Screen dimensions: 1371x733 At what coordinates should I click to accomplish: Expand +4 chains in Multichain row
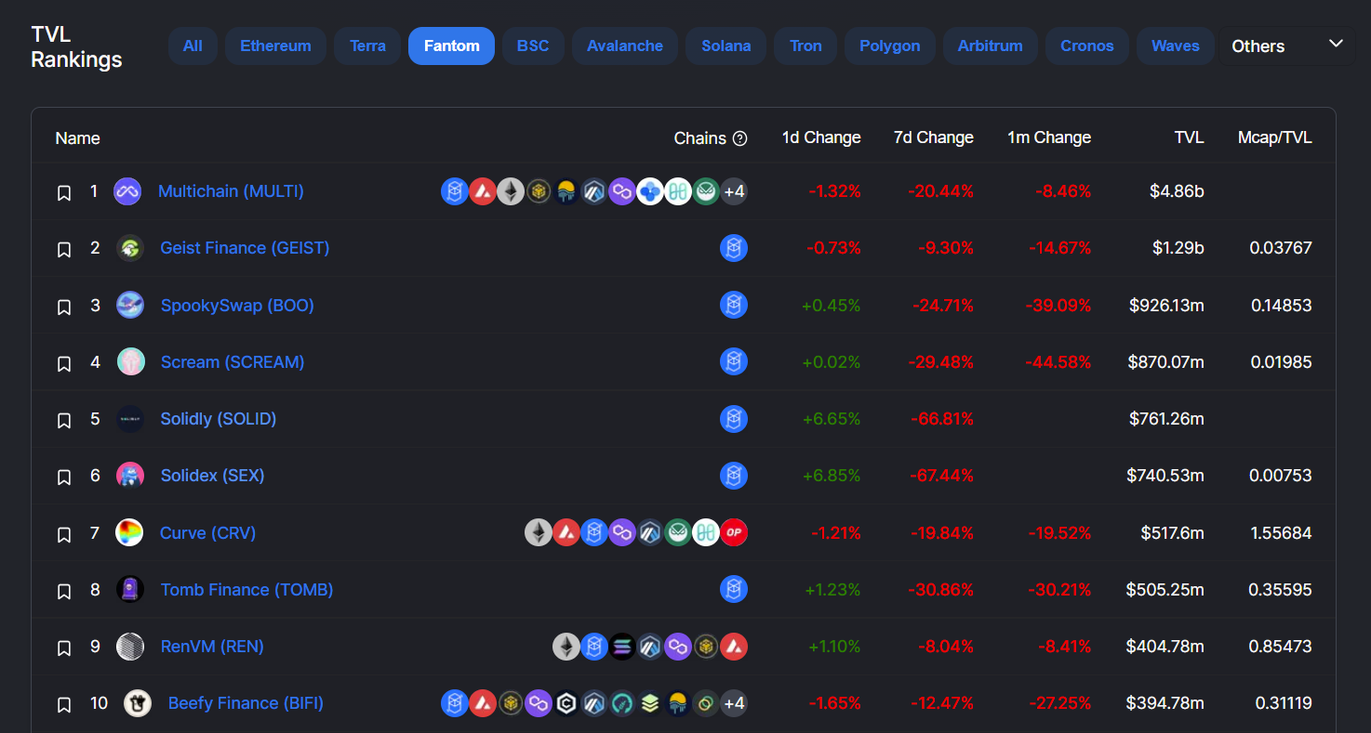tap(734, 191)
